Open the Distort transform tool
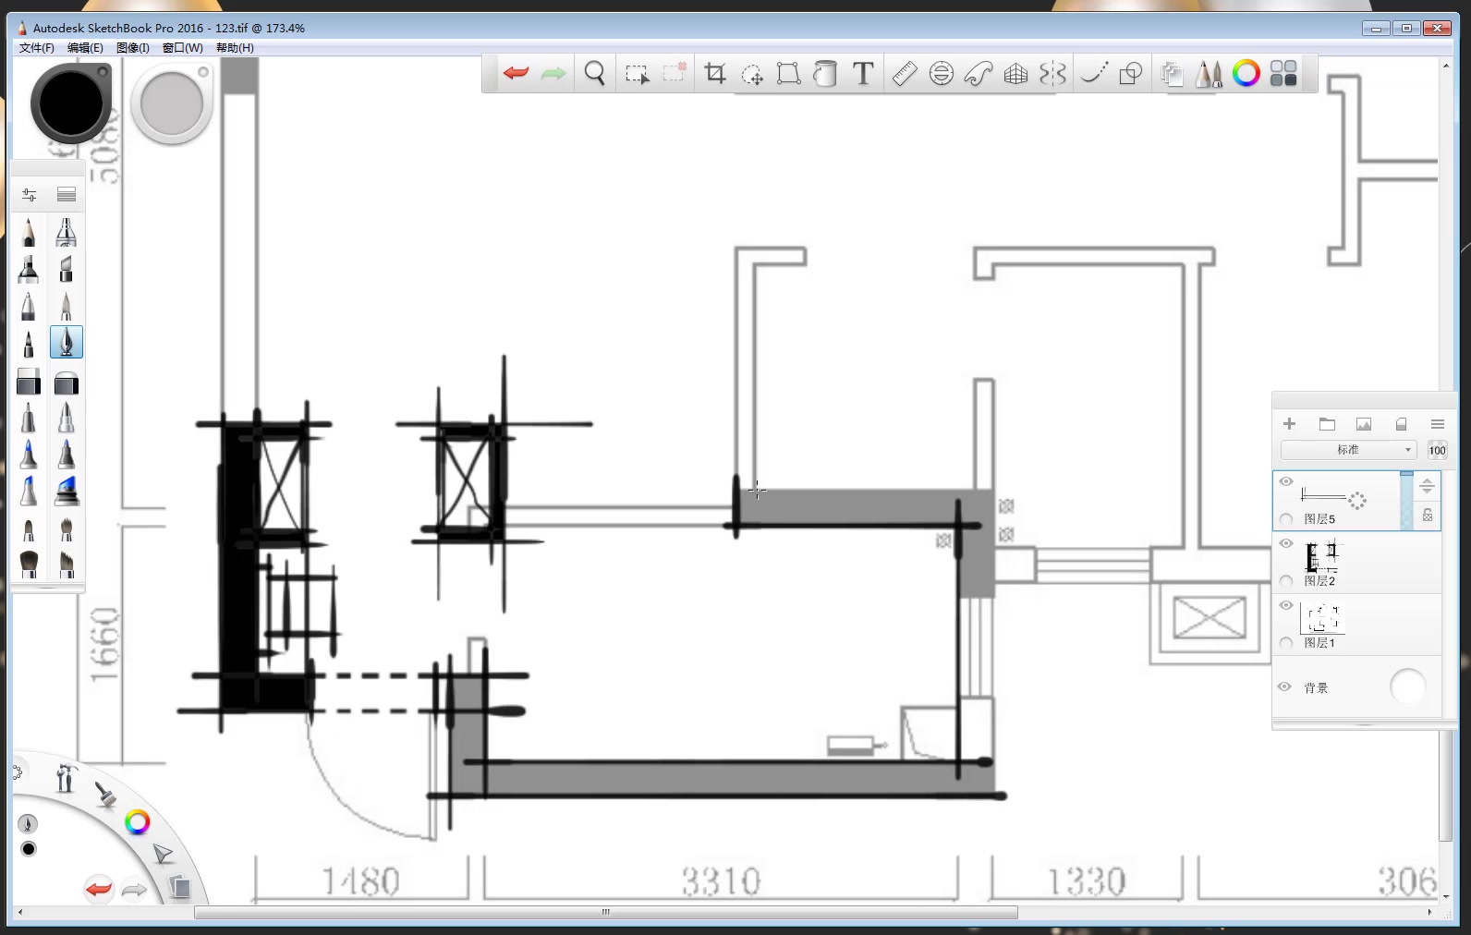The width and height of the screenshot is (1471, 935). [788, 73]
